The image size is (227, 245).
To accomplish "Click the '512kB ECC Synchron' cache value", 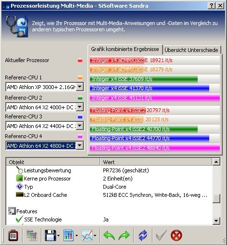I will coord(155,195).
